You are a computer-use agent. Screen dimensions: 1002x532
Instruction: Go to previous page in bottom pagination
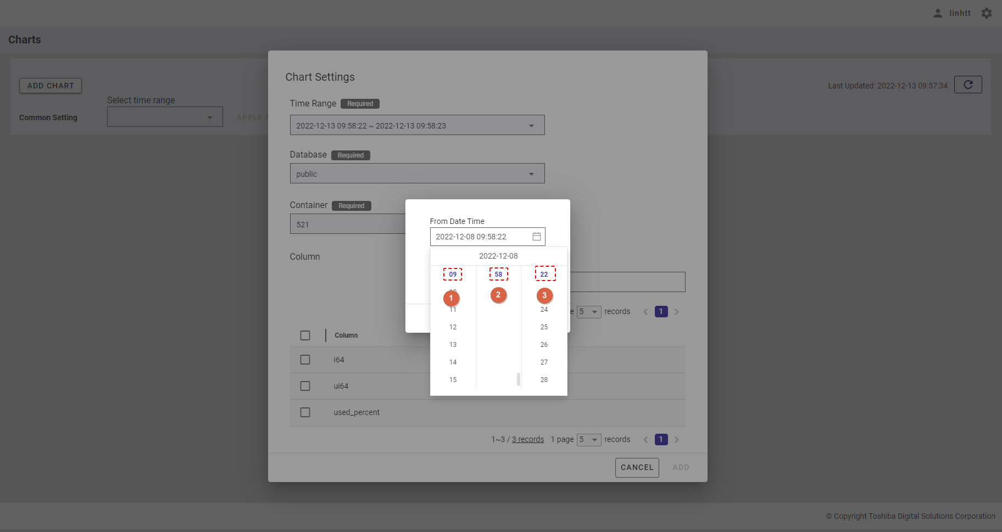pos(645,440)
